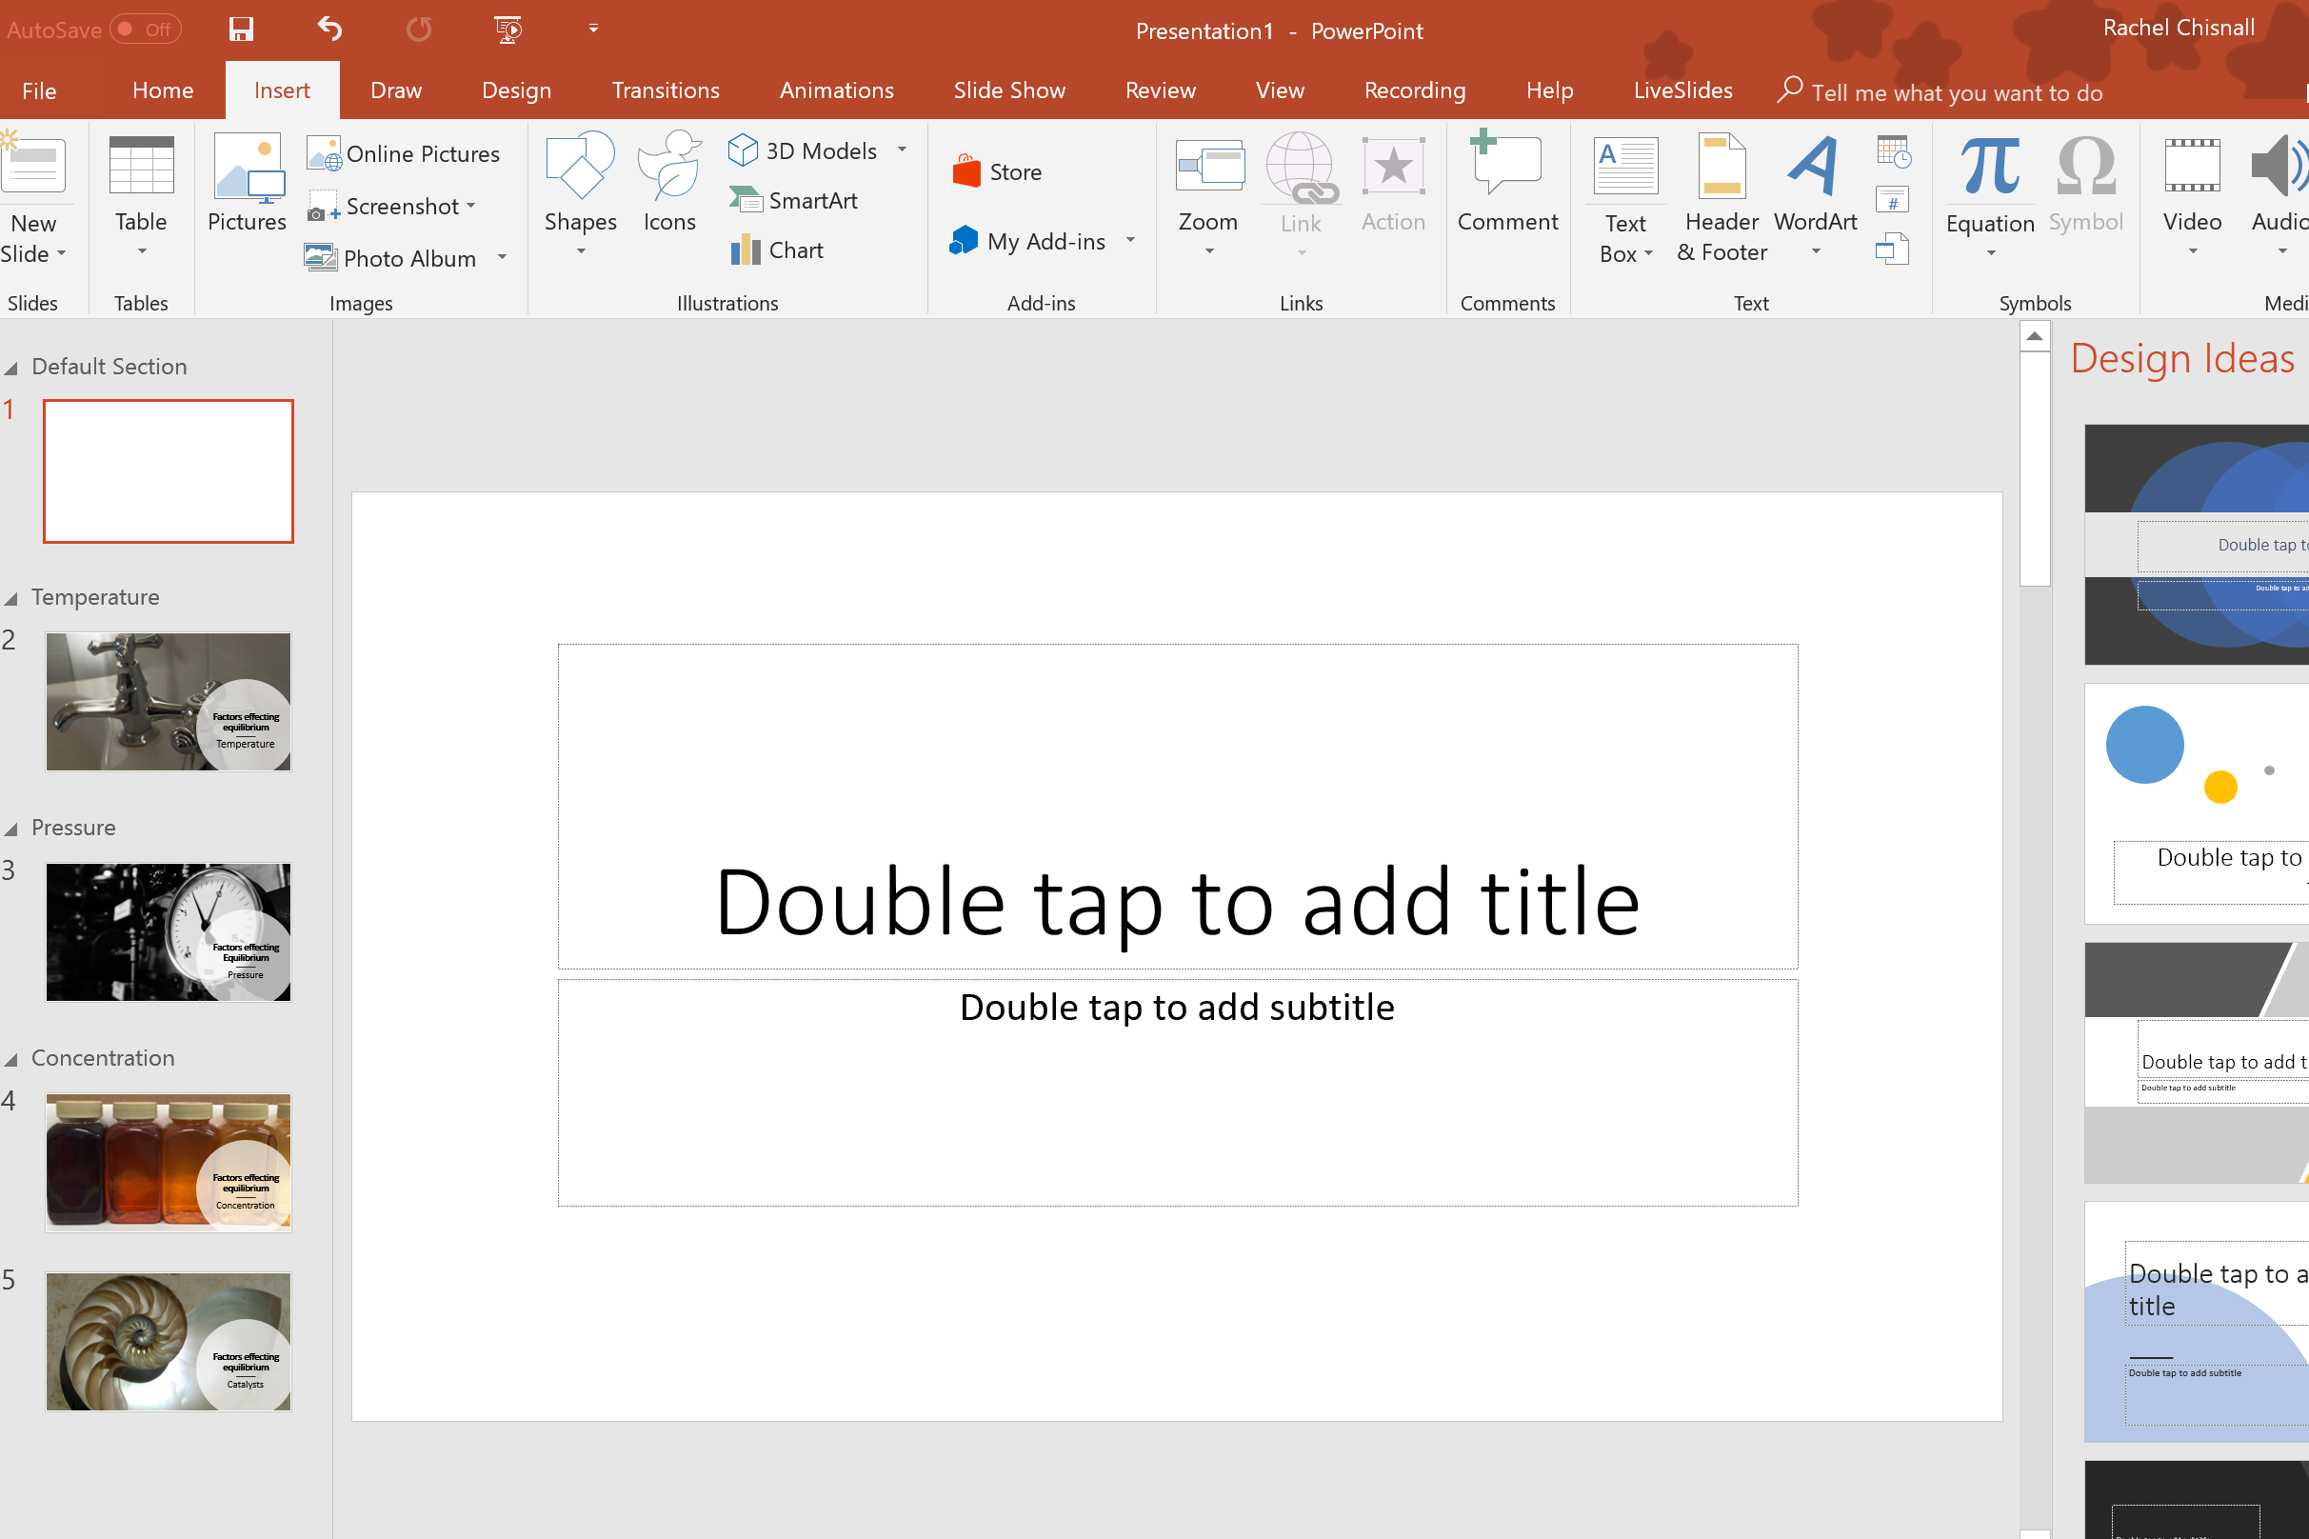Screen dimensions: 2309x1539
Task: Expand the Screenshot dropdown
Action: coord(471,206)
